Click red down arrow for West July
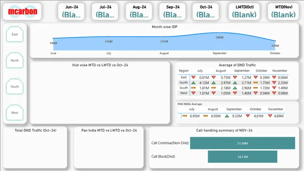 pos(193,93)
